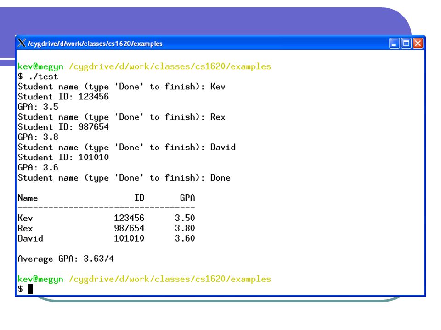
Task: Click table row name 'Rex'
Action: (25, 228)
